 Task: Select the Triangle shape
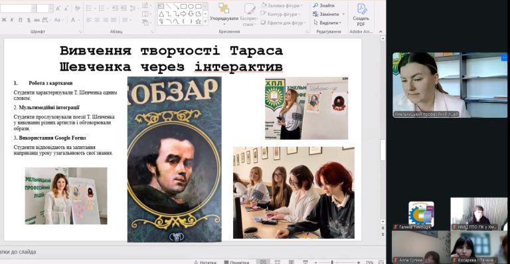161,14
